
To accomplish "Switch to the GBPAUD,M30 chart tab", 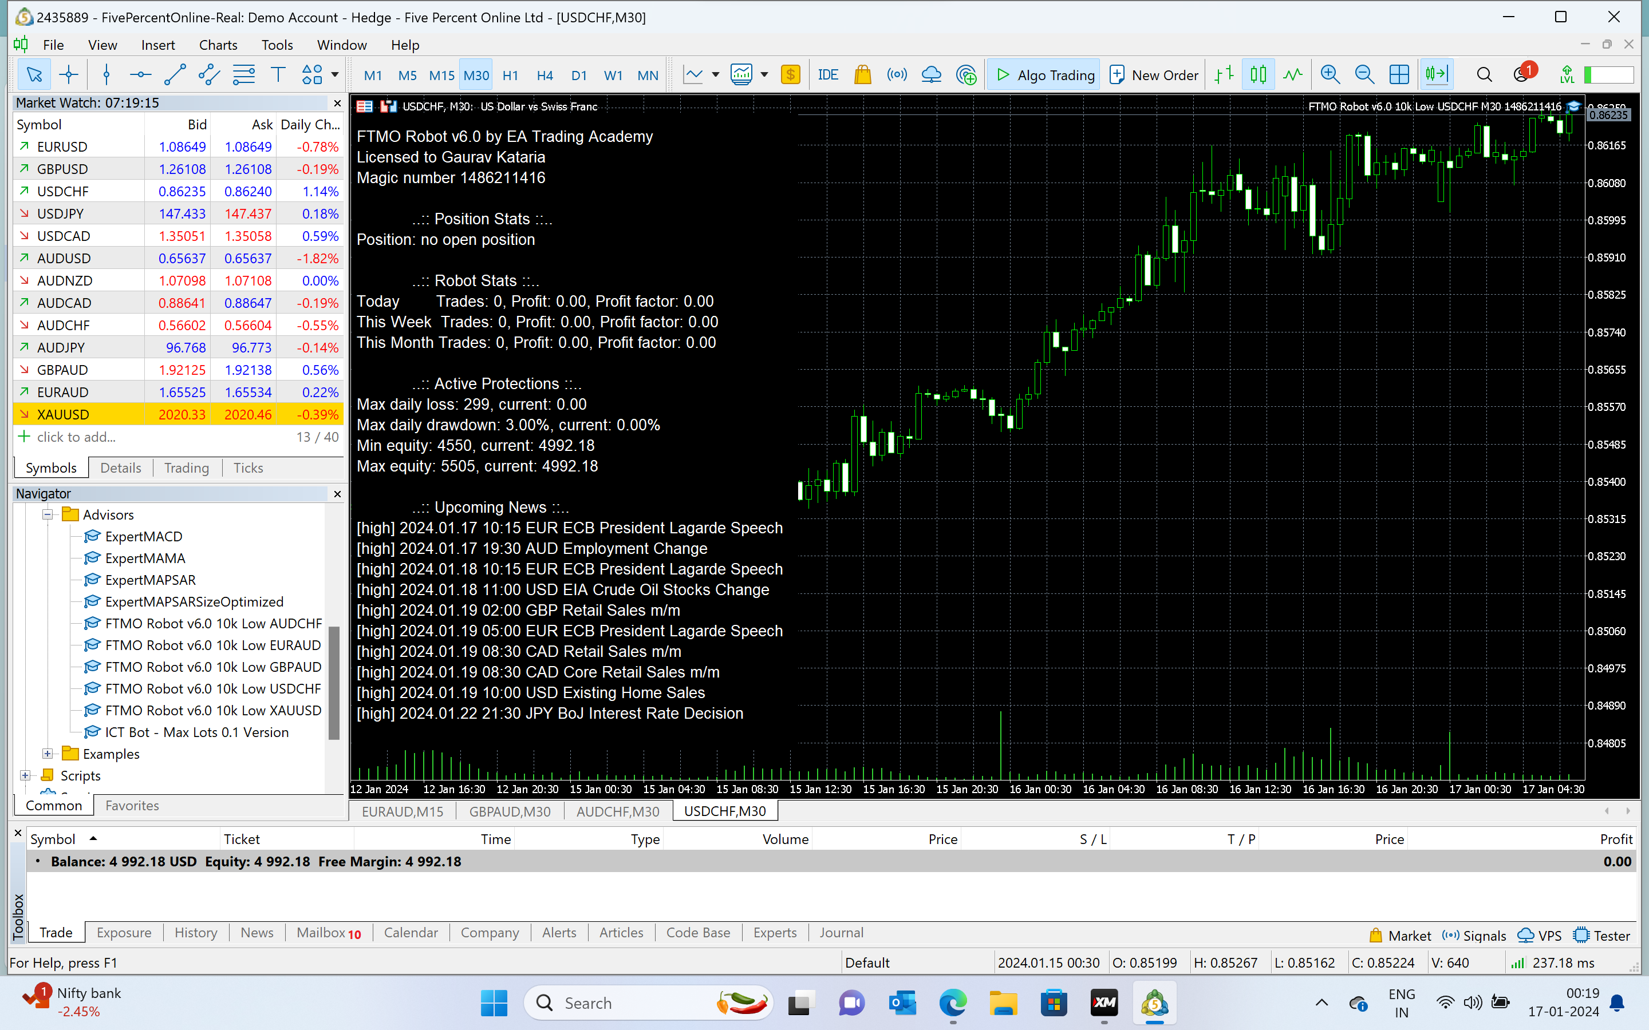I will coord(510,811).
